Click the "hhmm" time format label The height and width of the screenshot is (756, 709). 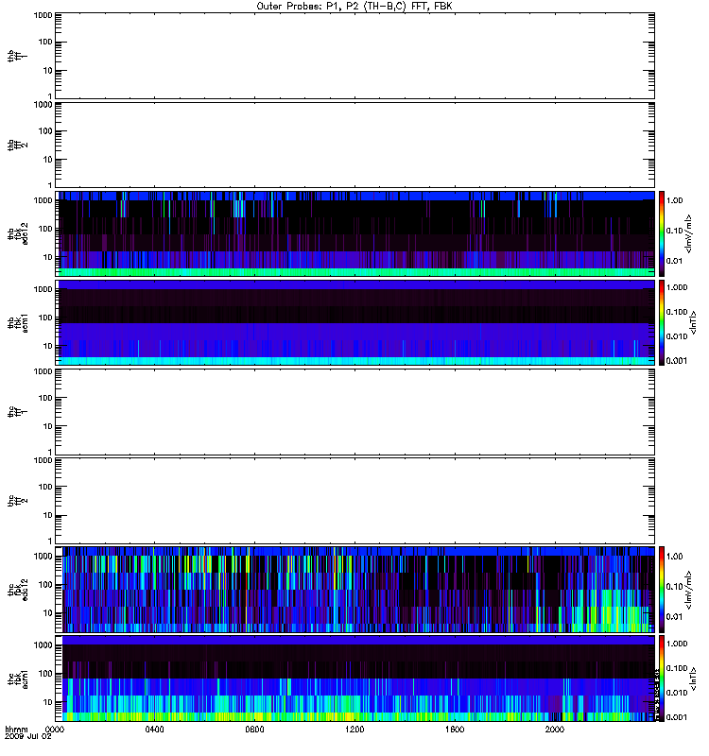(16, 730)
